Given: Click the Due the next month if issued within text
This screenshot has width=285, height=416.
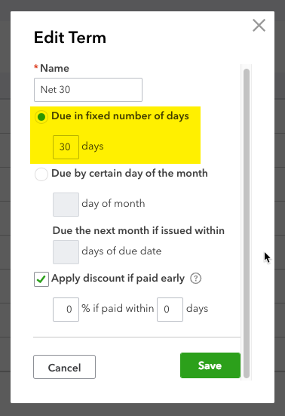Looking at the screenshot, I should [x=139, y=230].
